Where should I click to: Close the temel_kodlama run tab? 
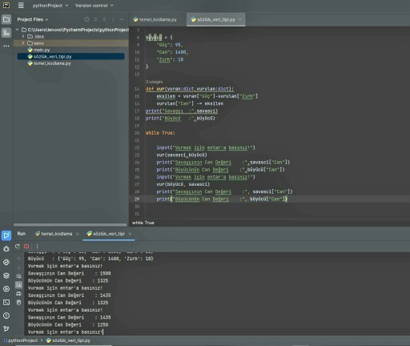pos(77,234)
